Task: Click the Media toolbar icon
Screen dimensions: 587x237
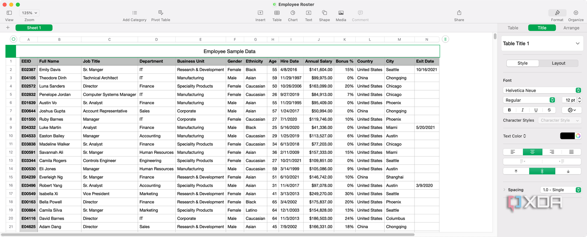Action: point(341,13)
